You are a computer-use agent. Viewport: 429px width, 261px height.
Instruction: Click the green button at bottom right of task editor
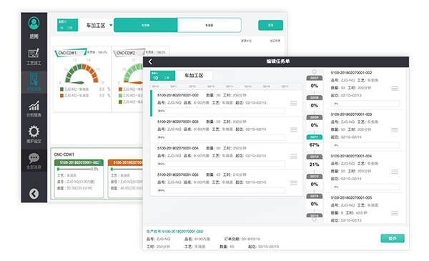pyautogui.click(x=393, y=238)
